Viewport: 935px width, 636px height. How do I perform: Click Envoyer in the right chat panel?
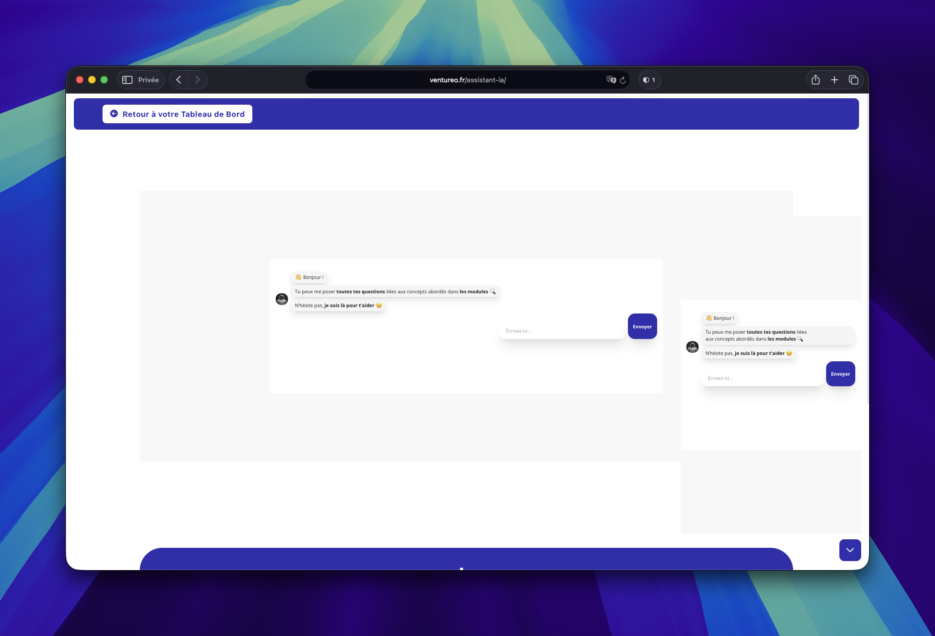pos(840,374)
